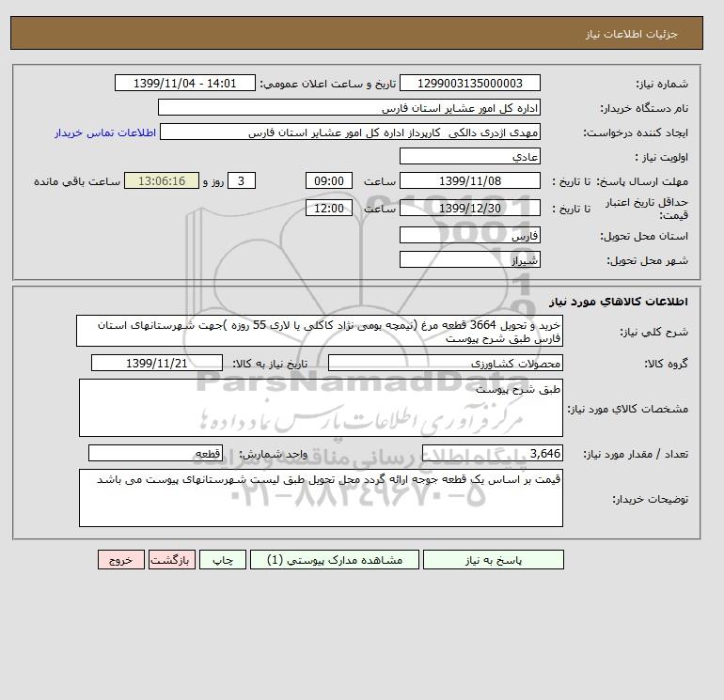This screenshot has height=700, width=724.
Task: Click the priority field عادی
Action: click(469, 156)
